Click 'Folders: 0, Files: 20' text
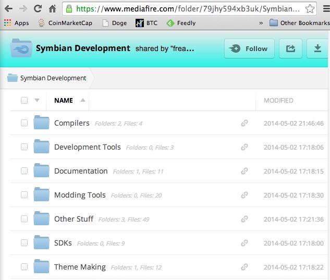Screen dimensions: 330x280 136,196
